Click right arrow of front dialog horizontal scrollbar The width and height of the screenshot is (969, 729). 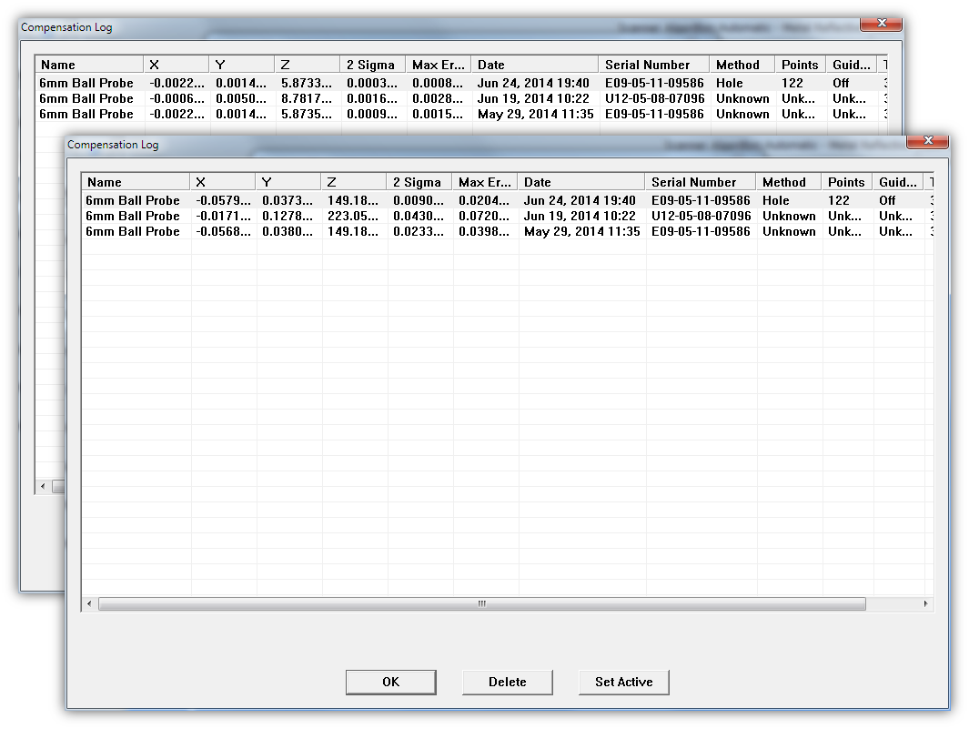pyautogui.click(x=926, y=603)
